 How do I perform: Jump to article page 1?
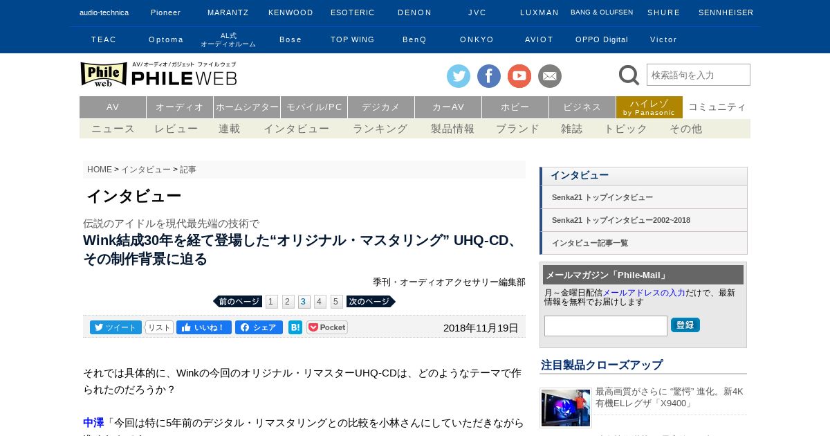coord(272,302)
